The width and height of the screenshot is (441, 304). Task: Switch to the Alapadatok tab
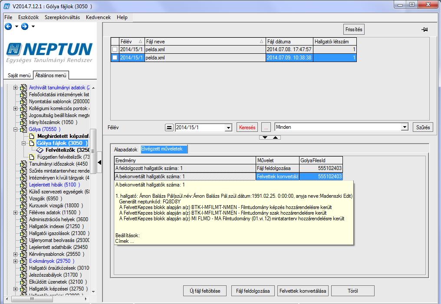[x=126, y=150]
